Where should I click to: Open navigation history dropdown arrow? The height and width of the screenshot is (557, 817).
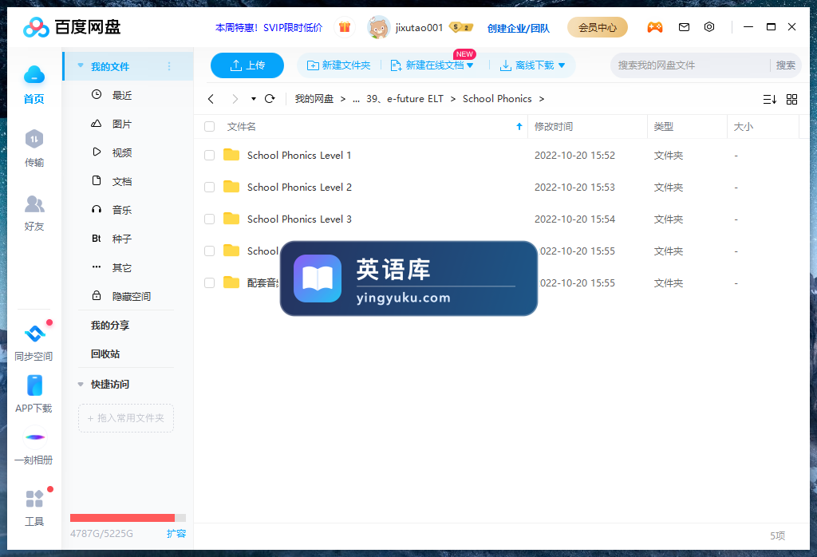(x=253, y=98)
